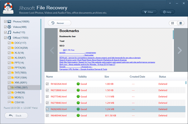Open Campaign URL Builder link in preview
Screen dimensions: 188x124
point(83,69)
